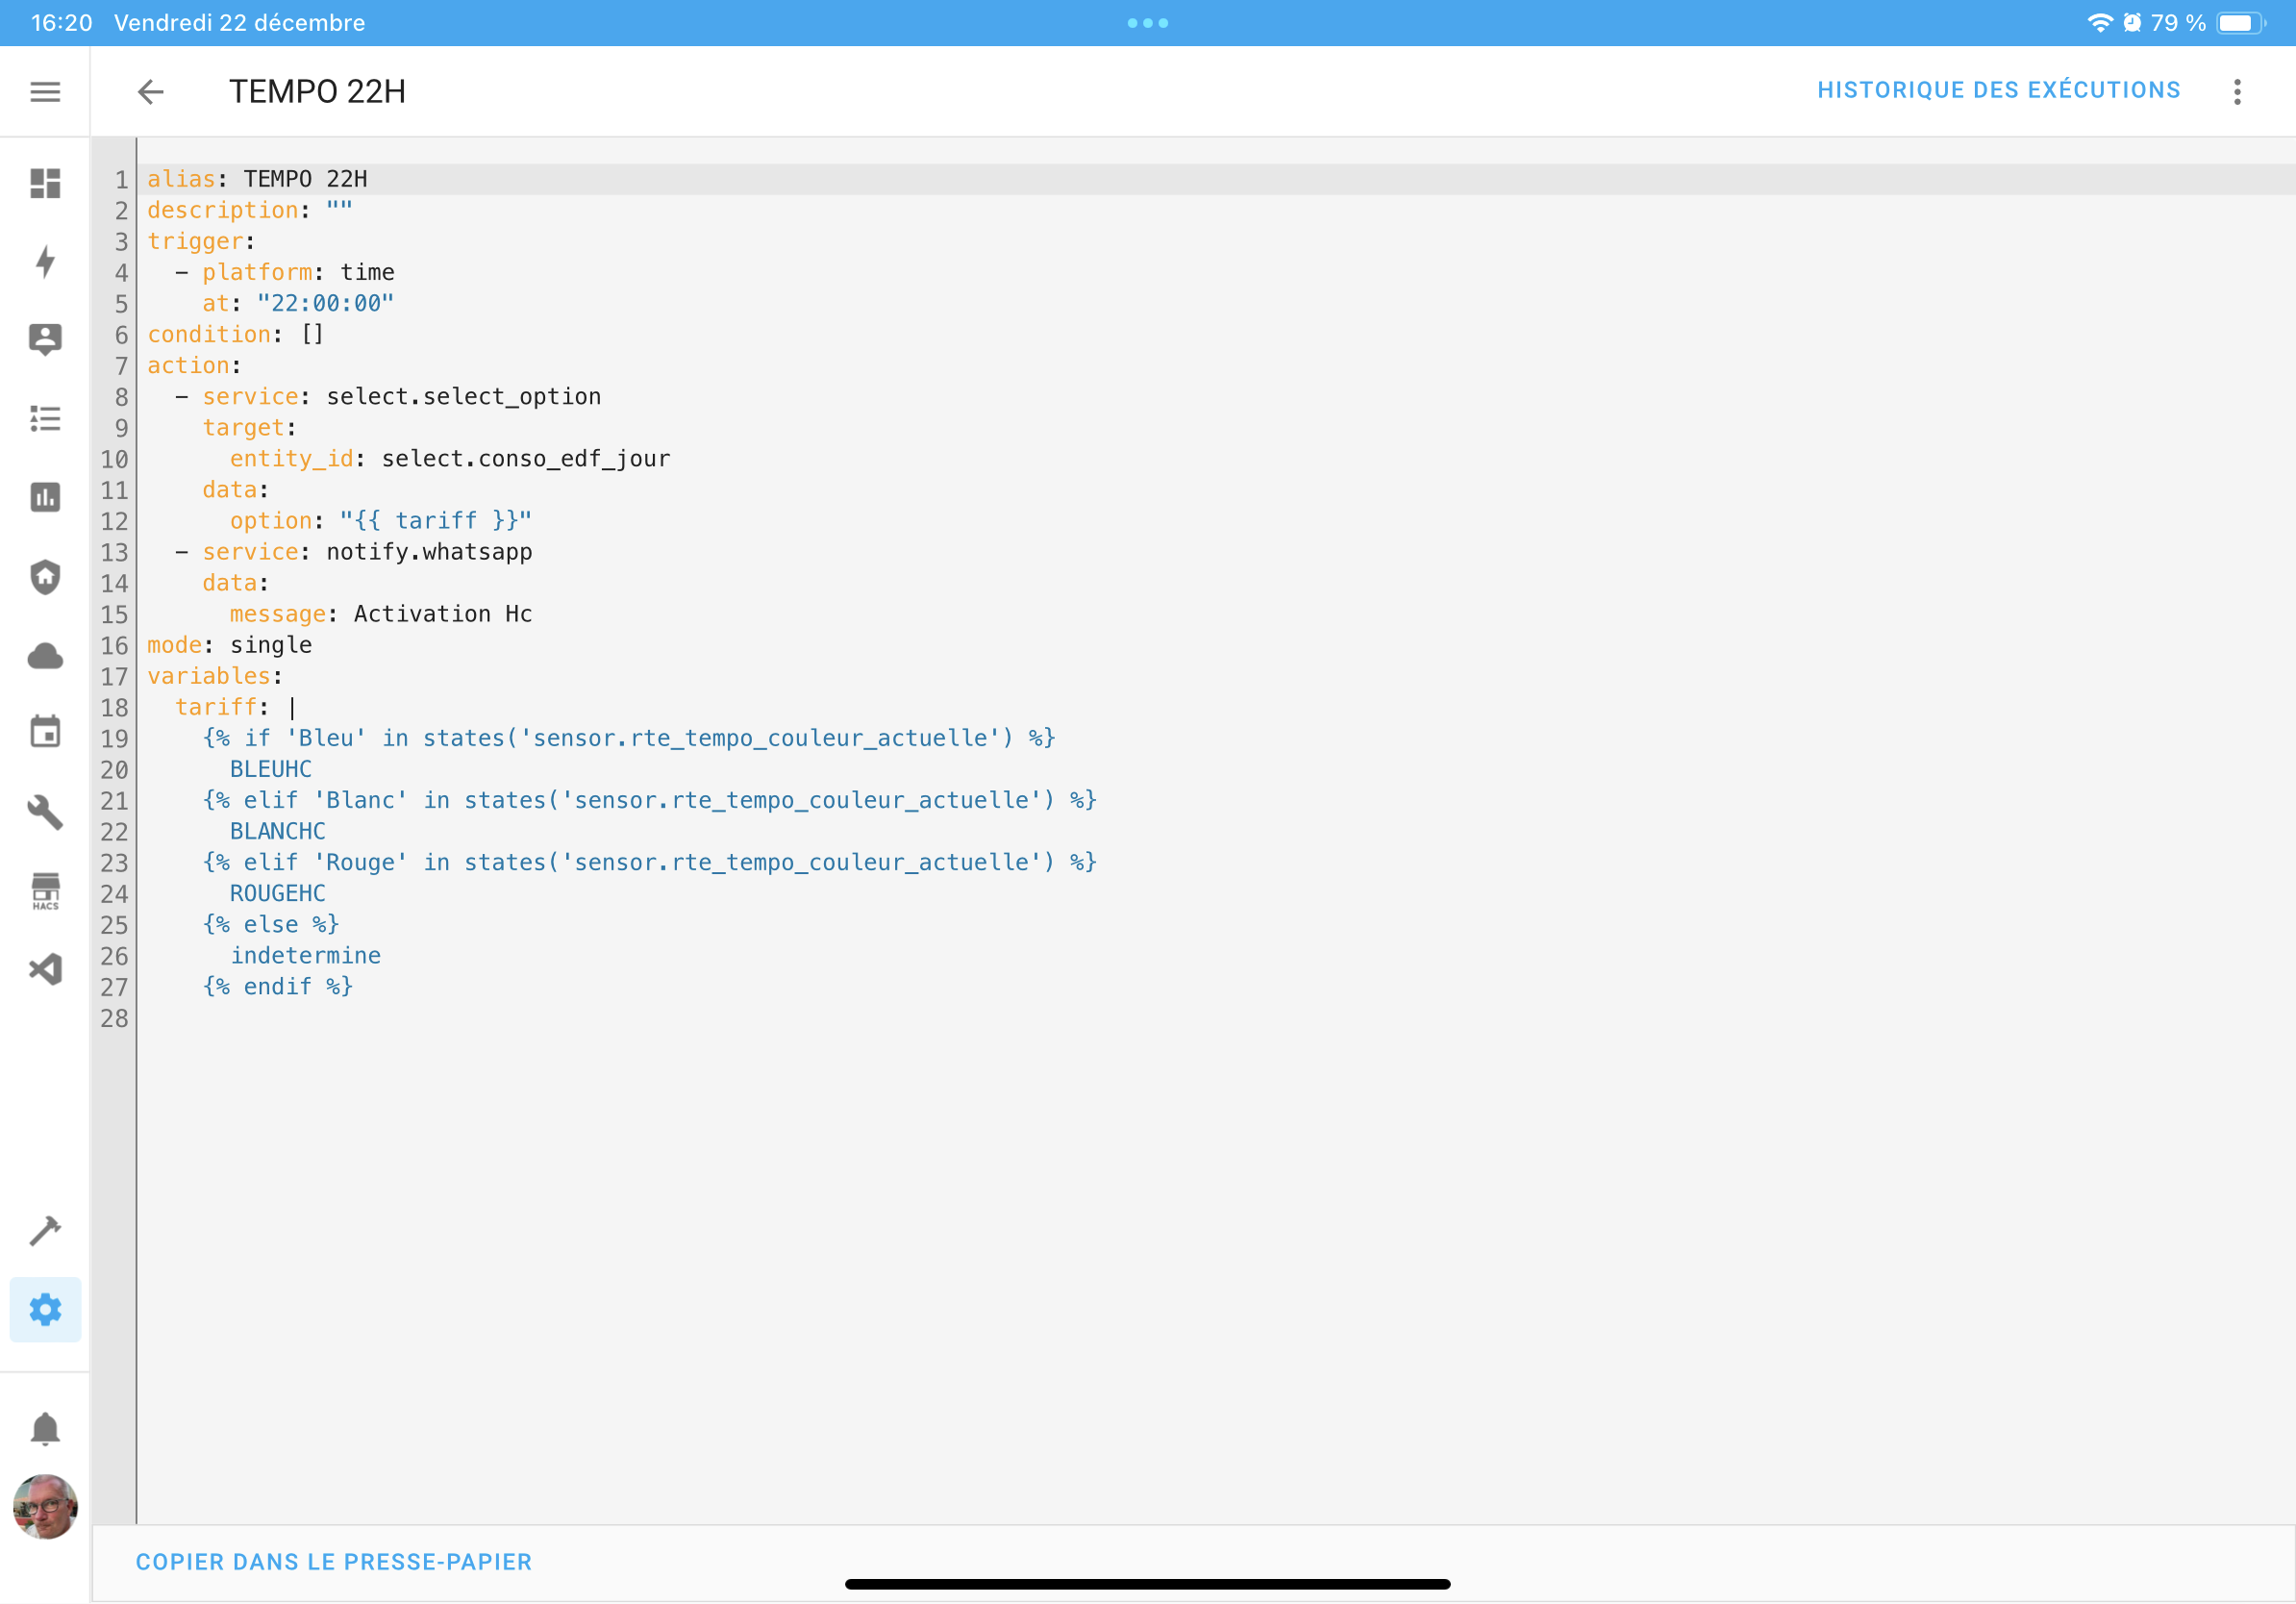Open the Map person icon in sidebar
This screenshot has width=2296, height=1604.
click(45, 340)
